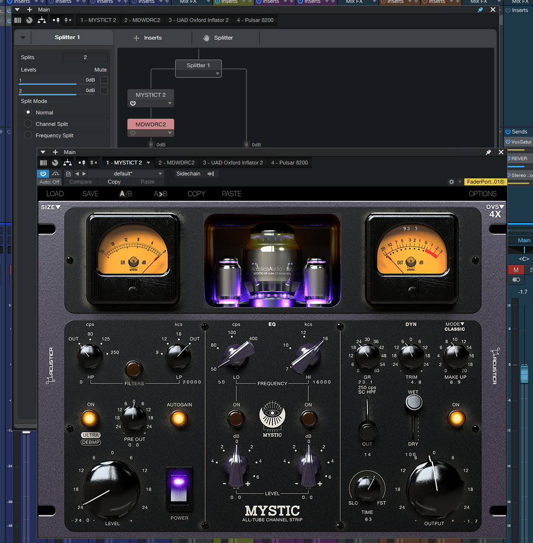Click three-bars icon in front plugin window toolbar
Image resolution: width=533 pixels, height=543 pixels.
pos(43,163)
